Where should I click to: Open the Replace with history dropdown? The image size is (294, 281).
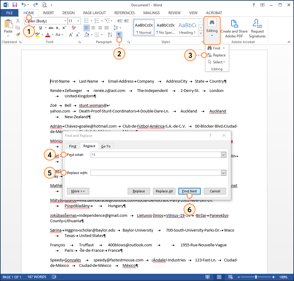(x=223, y=173)
